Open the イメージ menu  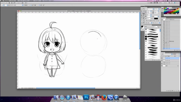point(21,1)
